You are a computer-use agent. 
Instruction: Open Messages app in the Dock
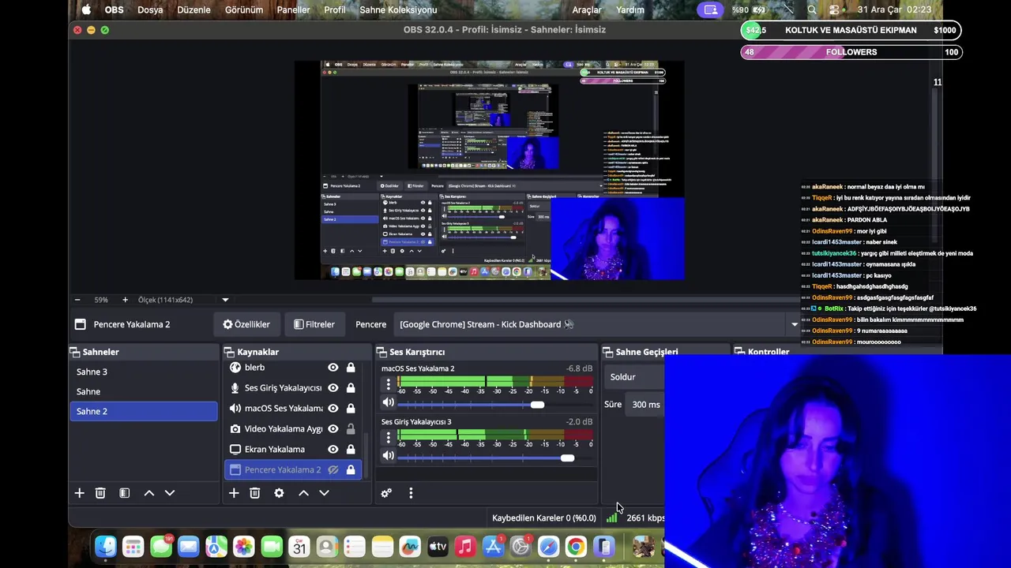(x=161, y=546)
